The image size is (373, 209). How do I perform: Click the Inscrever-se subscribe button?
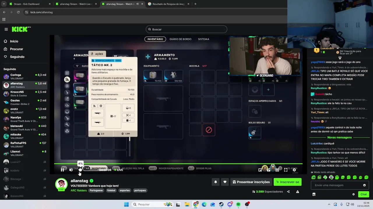[288, 182]
